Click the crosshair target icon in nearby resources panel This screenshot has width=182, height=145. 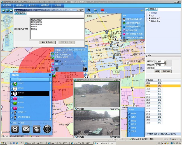point(47,129)
